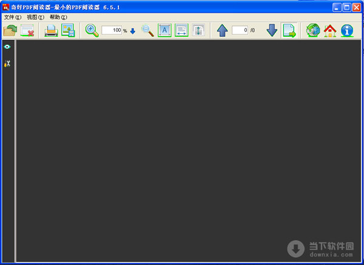
Task: Open the zoom percentage dropdown arrow
Action: [x=133, y=31]
